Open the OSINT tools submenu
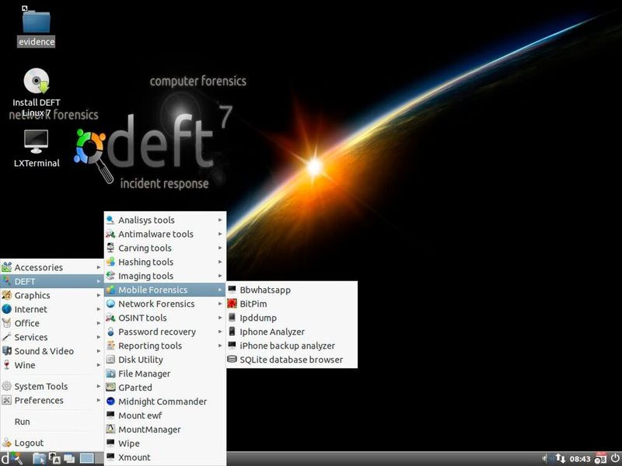This screenshot has height=466, width=622. pyautogui.click(x=165, y=318)
